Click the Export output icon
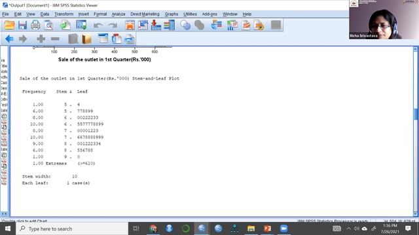This screenshot has width=419, height=235. click(x=65, y=25)
